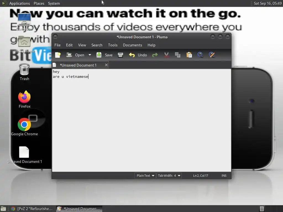Screen dimensions: 283x212
Task: Maximize the Pluma window
Action: pos(220,37)
